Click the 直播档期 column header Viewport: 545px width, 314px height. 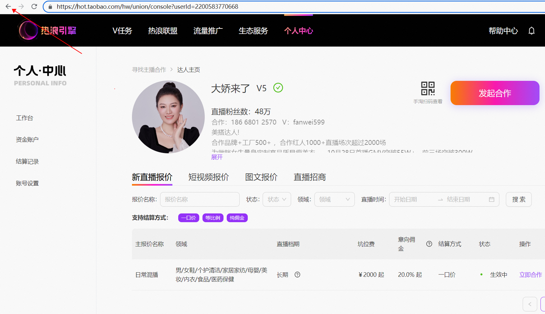pyautogui.click(x=288, y=244)
